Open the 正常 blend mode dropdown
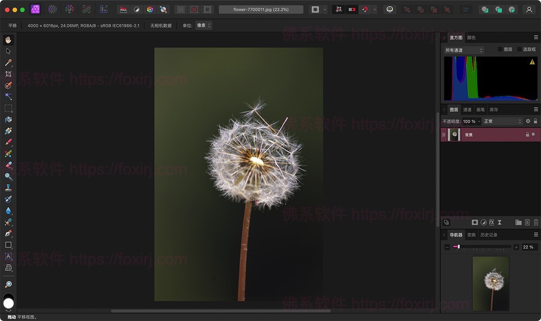 [x=502, y=121]
